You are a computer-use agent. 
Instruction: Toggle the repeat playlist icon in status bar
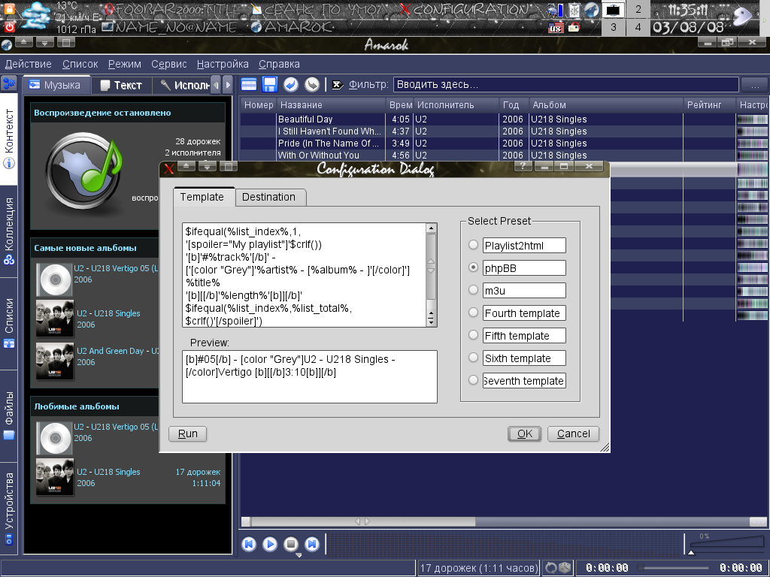551,568
